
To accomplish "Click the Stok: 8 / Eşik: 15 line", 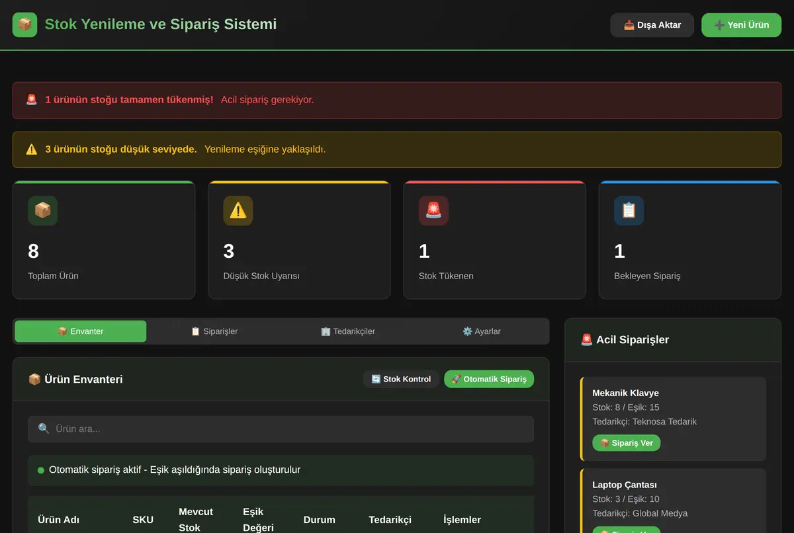I will click(x=626, y=407).
